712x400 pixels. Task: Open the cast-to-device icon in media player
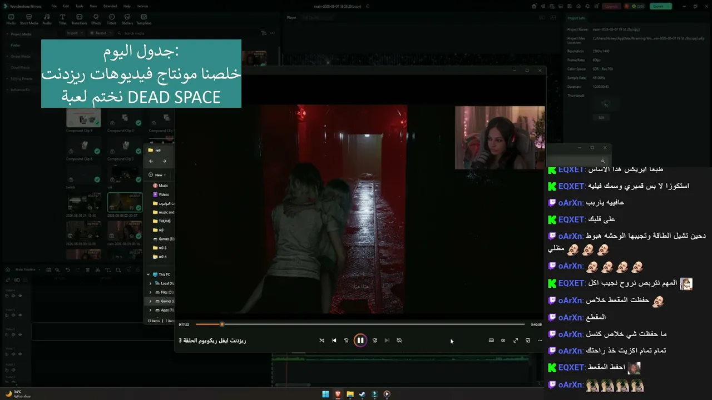click(x=491, y=341)
